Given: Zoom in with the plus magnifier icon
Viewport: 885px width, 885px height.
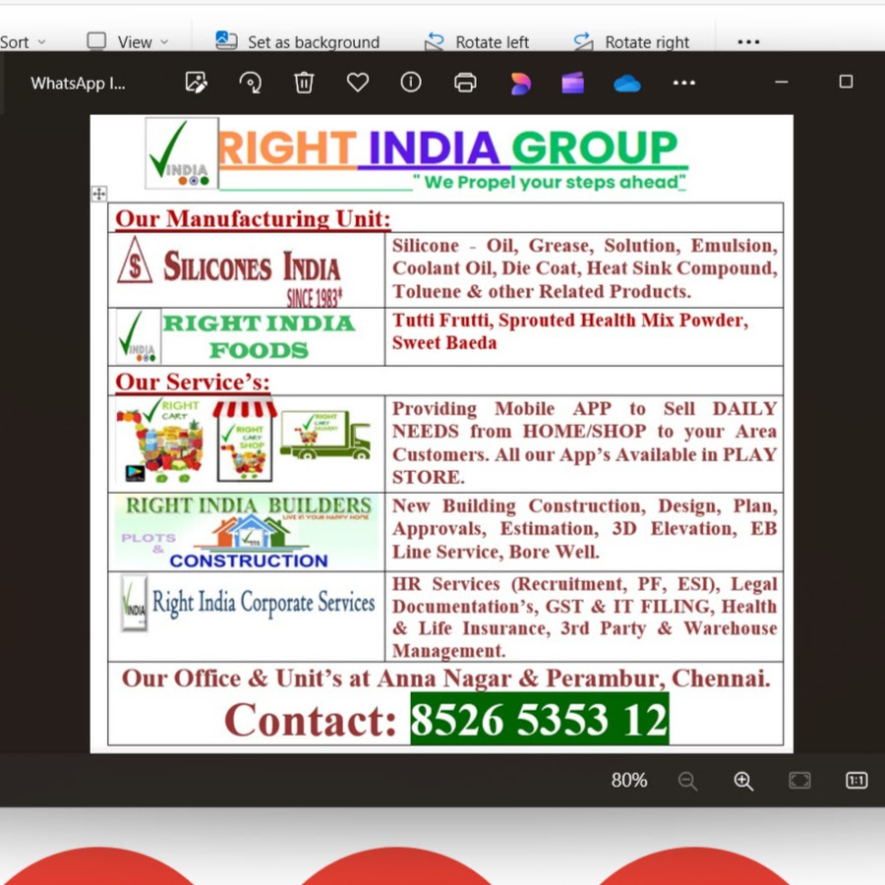Looking at the screenshot, I should 743,781.
